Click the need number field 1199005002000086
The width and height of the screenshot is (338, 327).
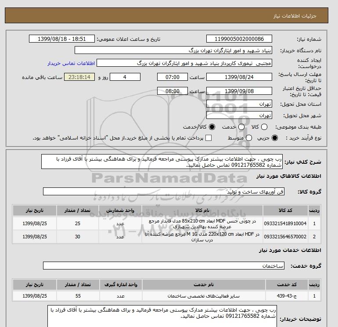coord(239,39)
